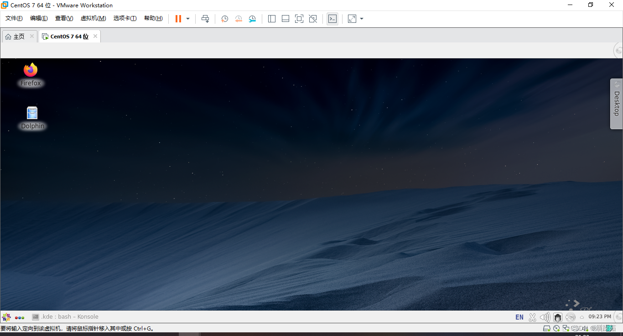Click the panel toolbox at the taskbar's right end
This screenshot has height=336, width=623.
click(618, 317)
